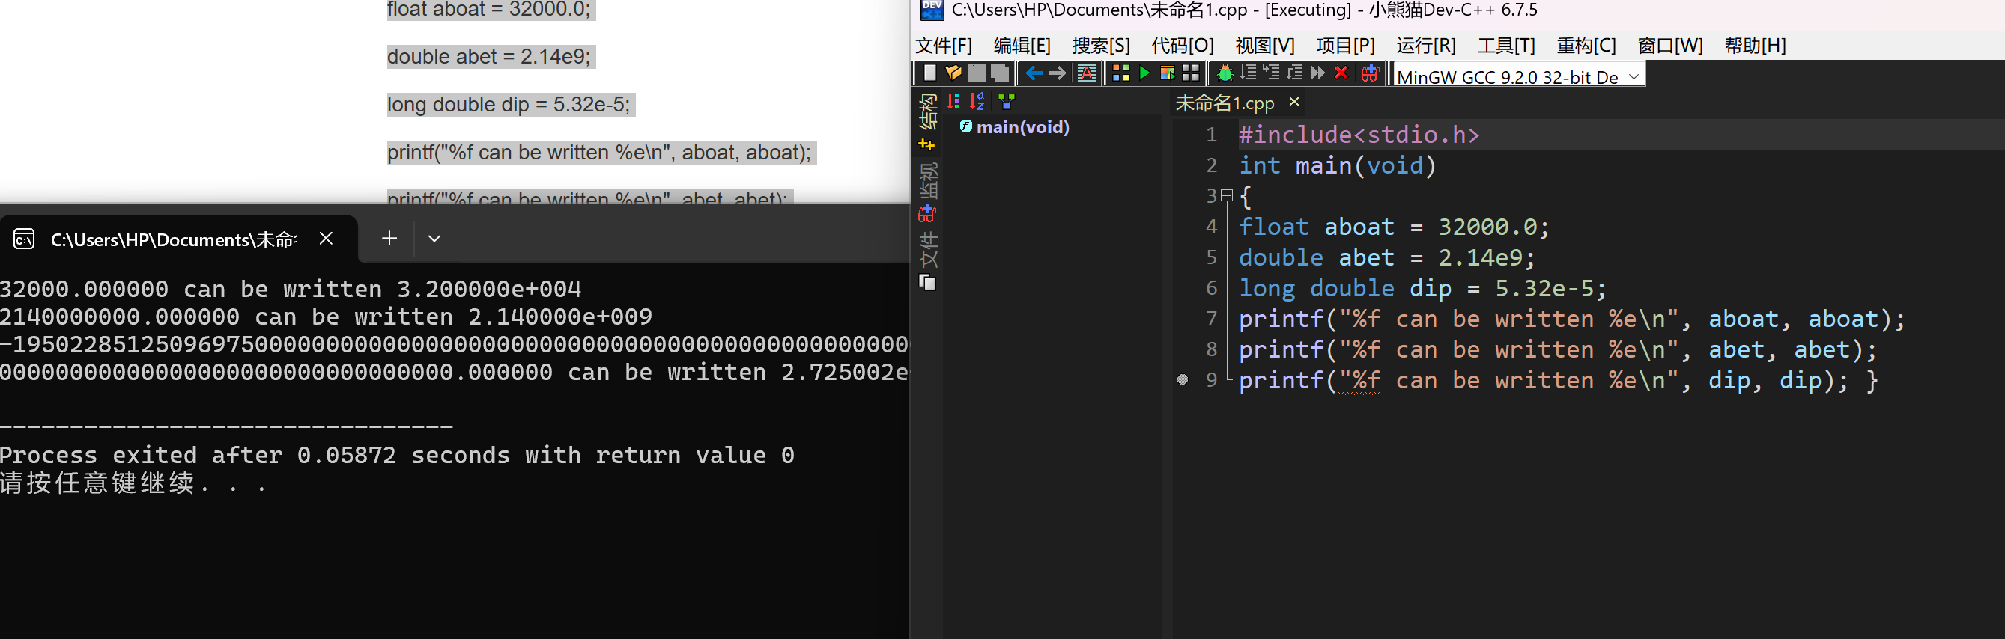The width and height of the screenshot is (2005, 639).
Task: Click the Open file folder icon
Action: coord(953,73)
